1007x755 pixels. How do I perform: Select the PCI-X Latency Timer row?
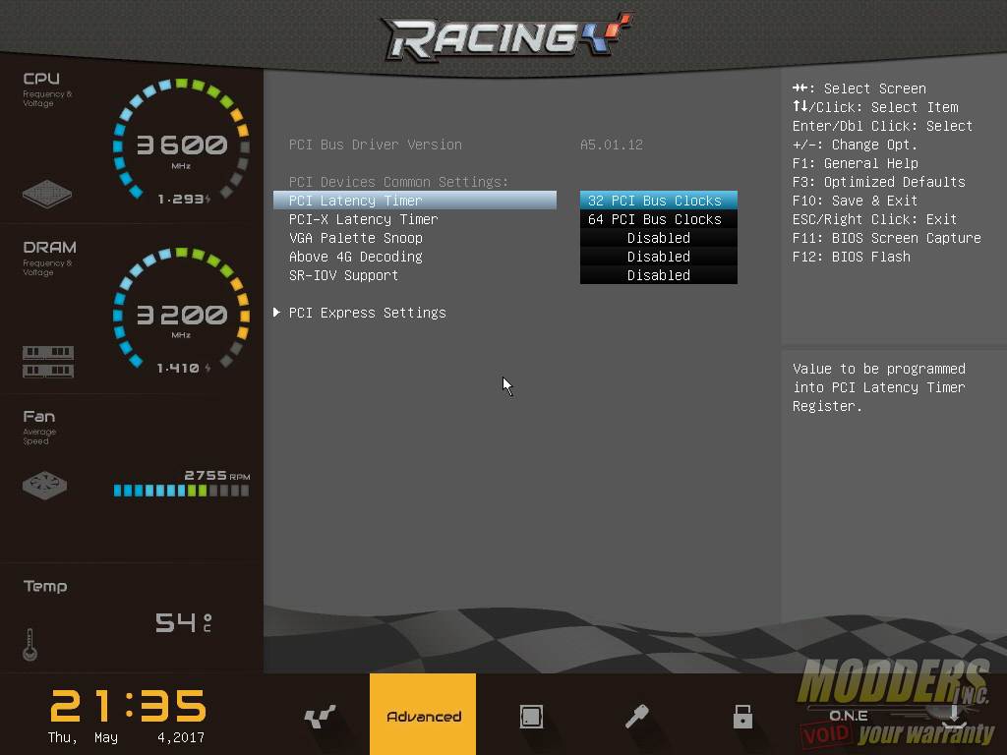click(364, 219)
